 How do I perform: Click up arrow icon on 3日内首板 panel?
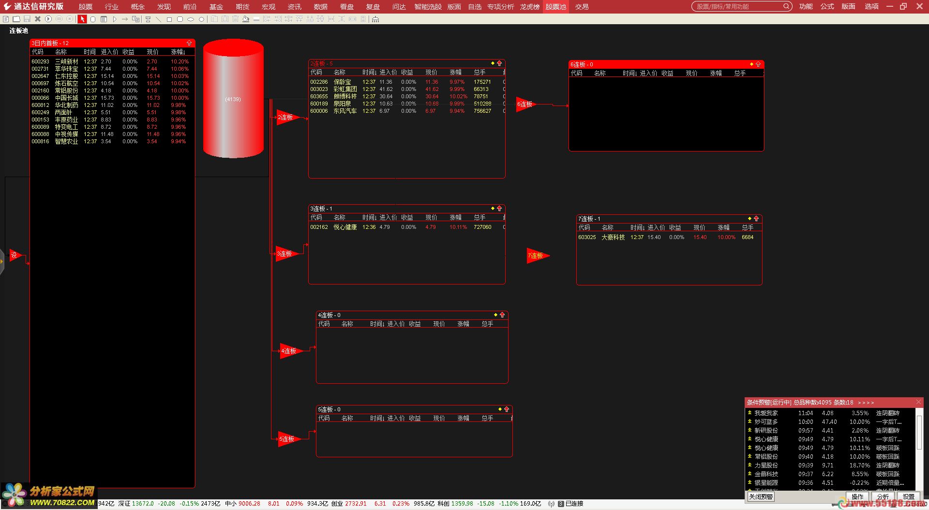pos(189,43)
